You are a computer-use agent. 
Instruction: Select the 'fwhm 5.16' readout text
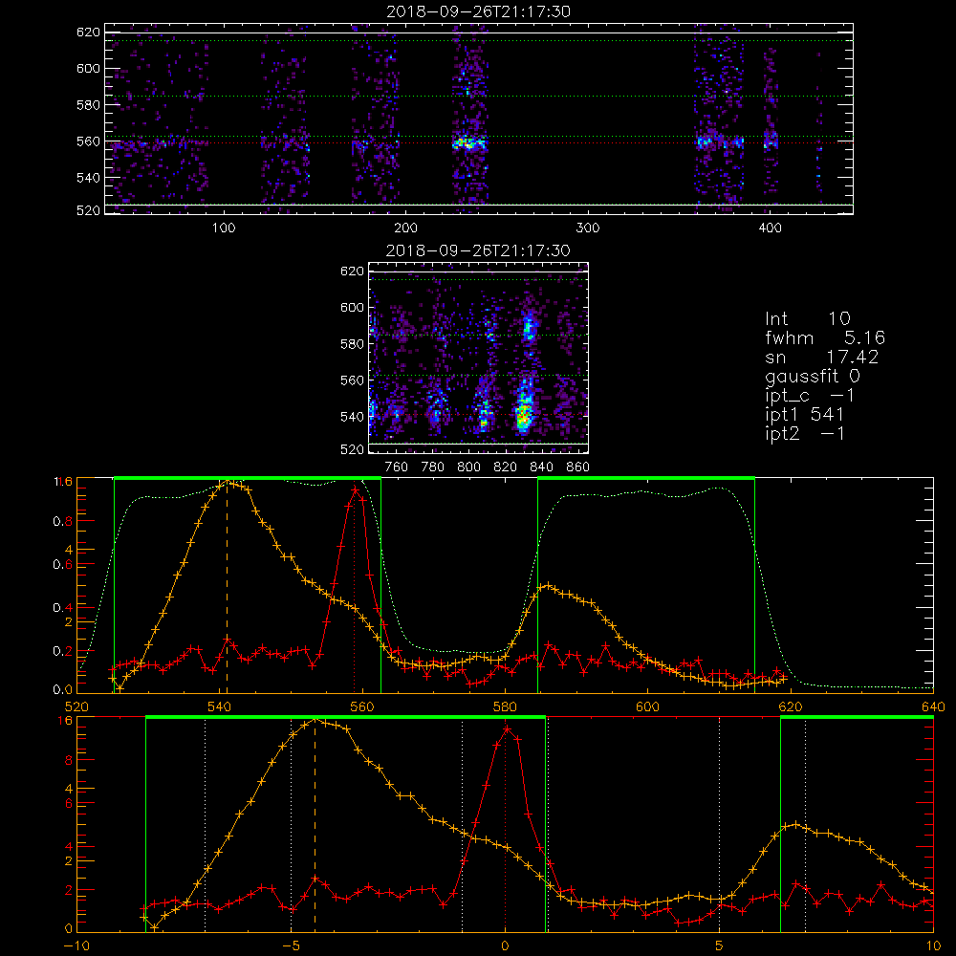click(825, 337)
